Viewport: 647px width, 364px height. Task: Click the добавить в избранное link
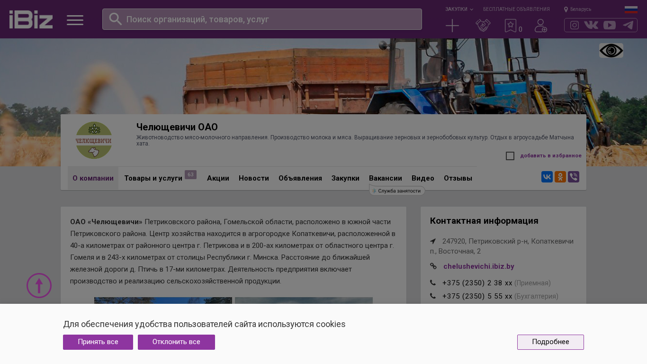[x=551, y=156]
